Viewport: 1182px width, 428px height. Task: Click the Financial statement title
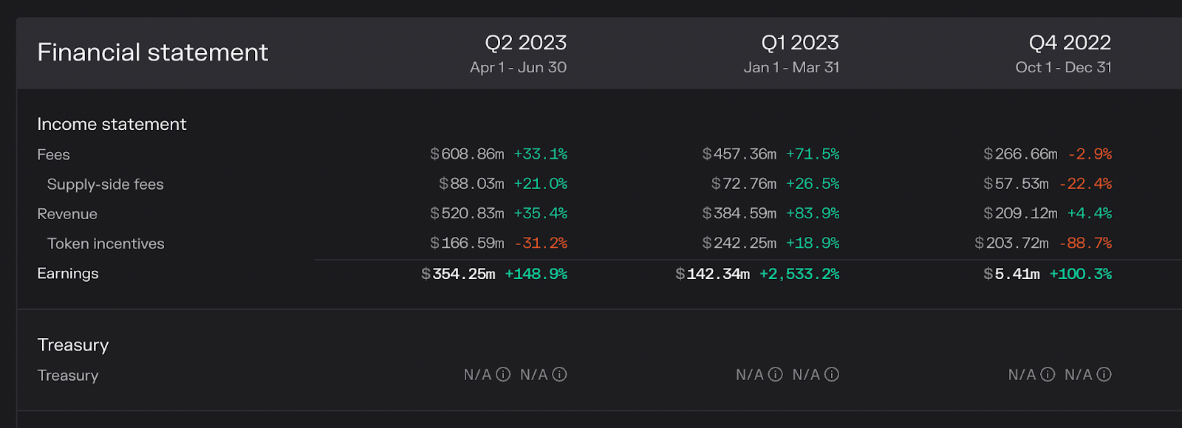coord(153,52)
